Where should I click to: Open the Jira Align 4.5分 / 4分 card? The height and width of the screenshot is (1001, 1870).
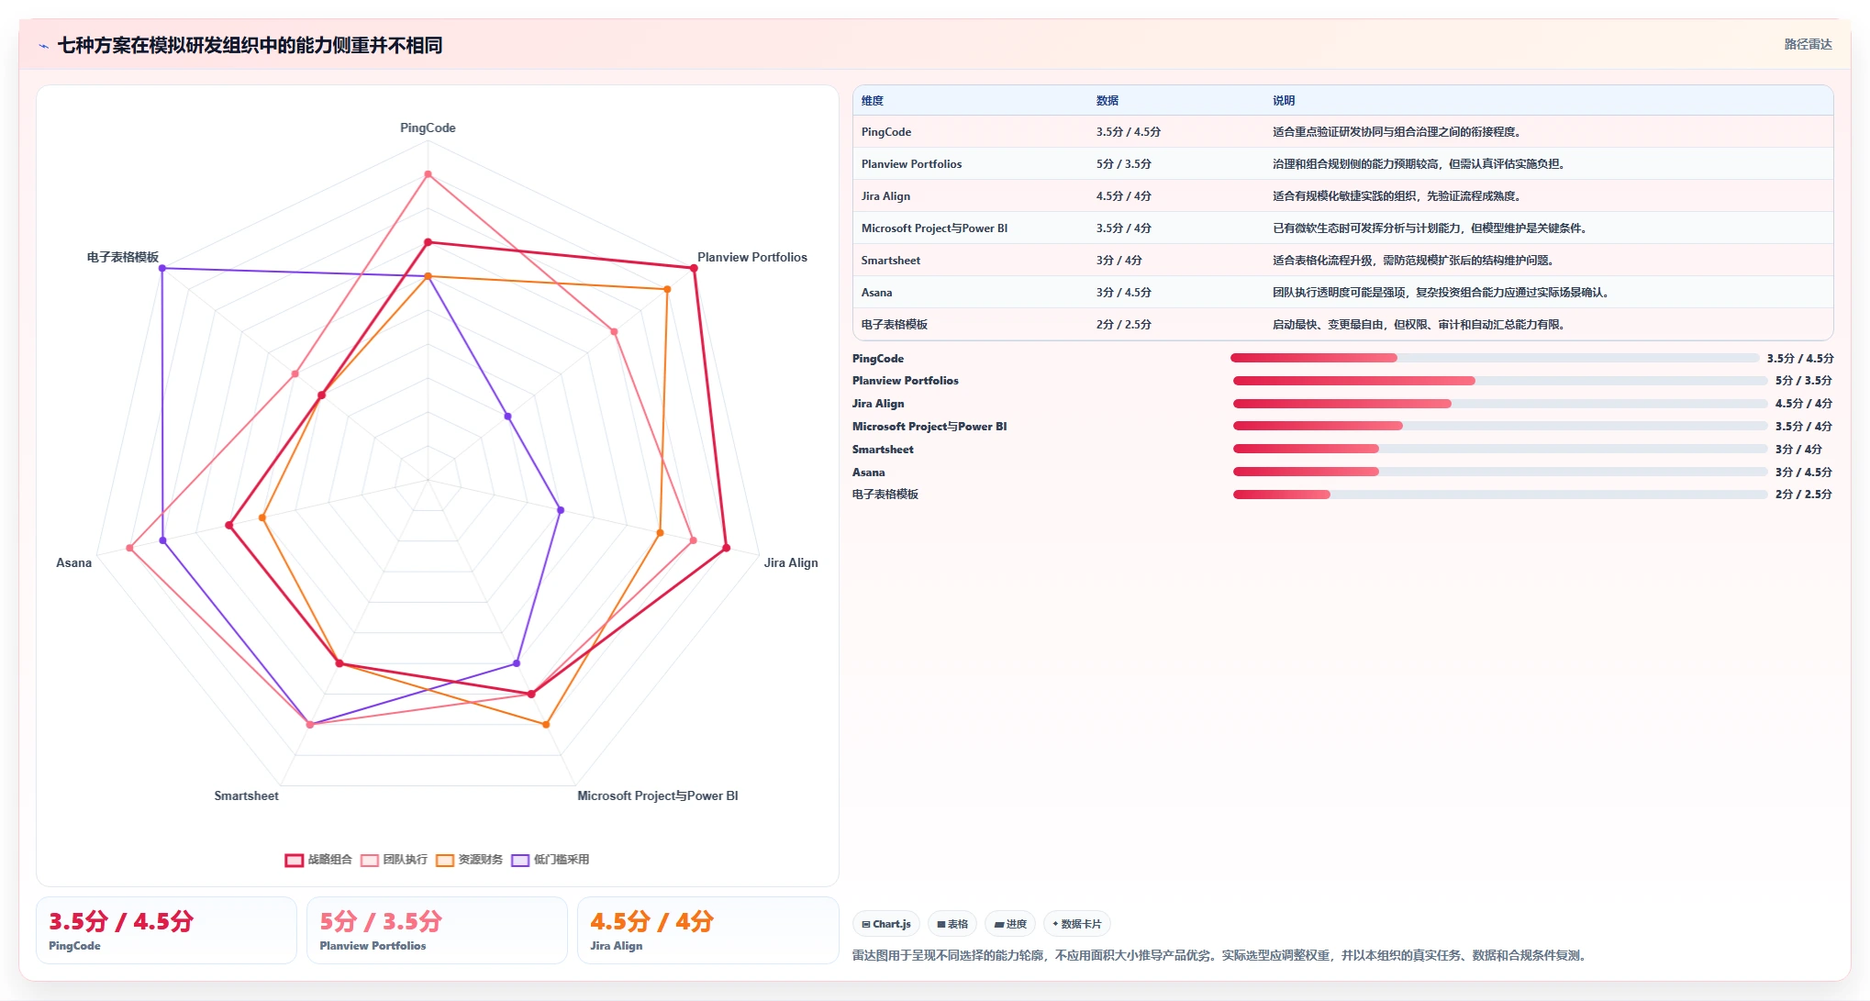click(707, 930)
